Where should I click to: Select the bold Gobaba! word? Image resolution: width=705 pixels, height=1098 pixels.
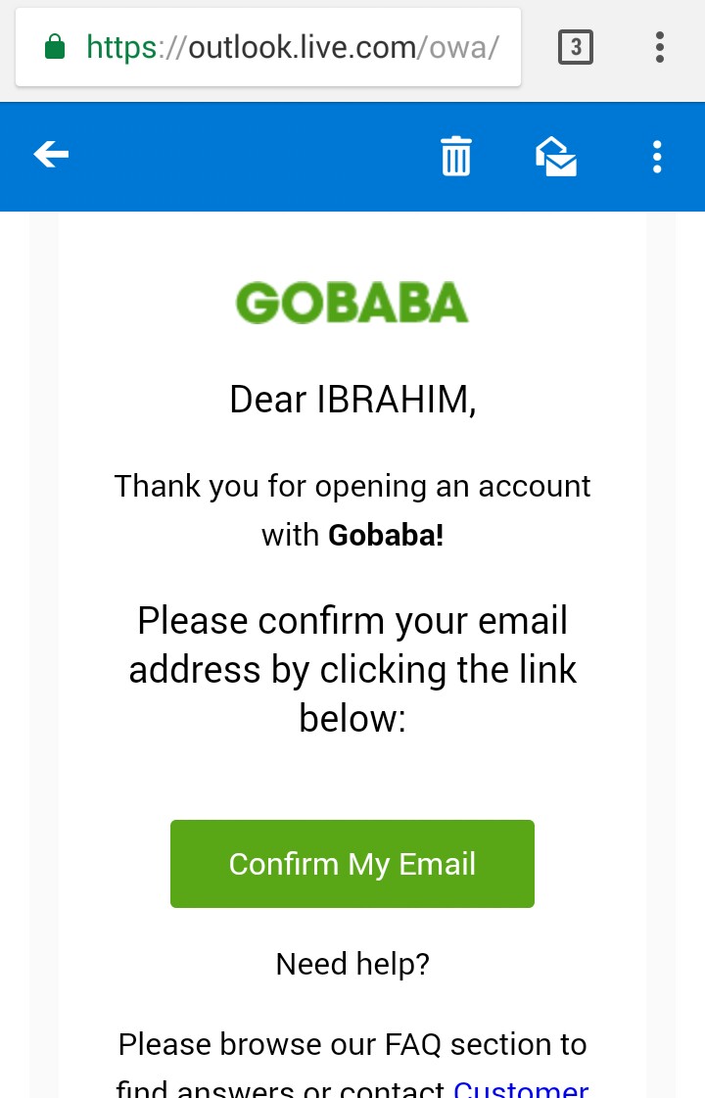386,535
